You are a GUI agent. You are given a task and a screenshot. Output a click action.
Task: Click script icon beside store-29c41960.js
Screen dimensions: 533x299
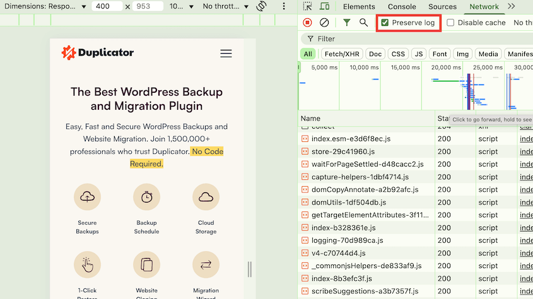[x=305, y=151]
